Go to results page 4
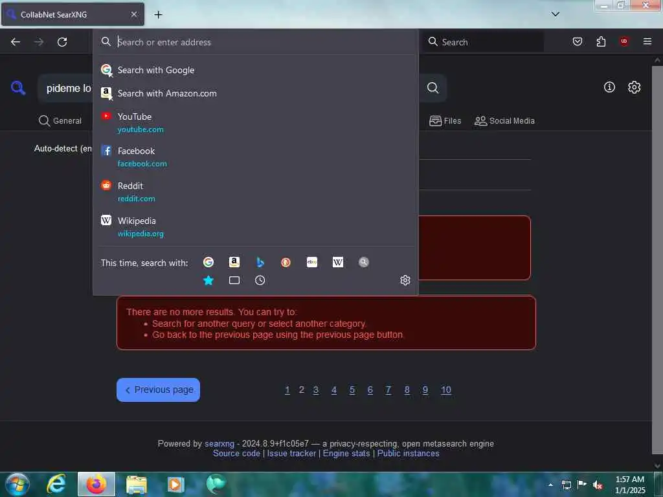This screenshot has height=497, width=663. click(x=334, y=390)
